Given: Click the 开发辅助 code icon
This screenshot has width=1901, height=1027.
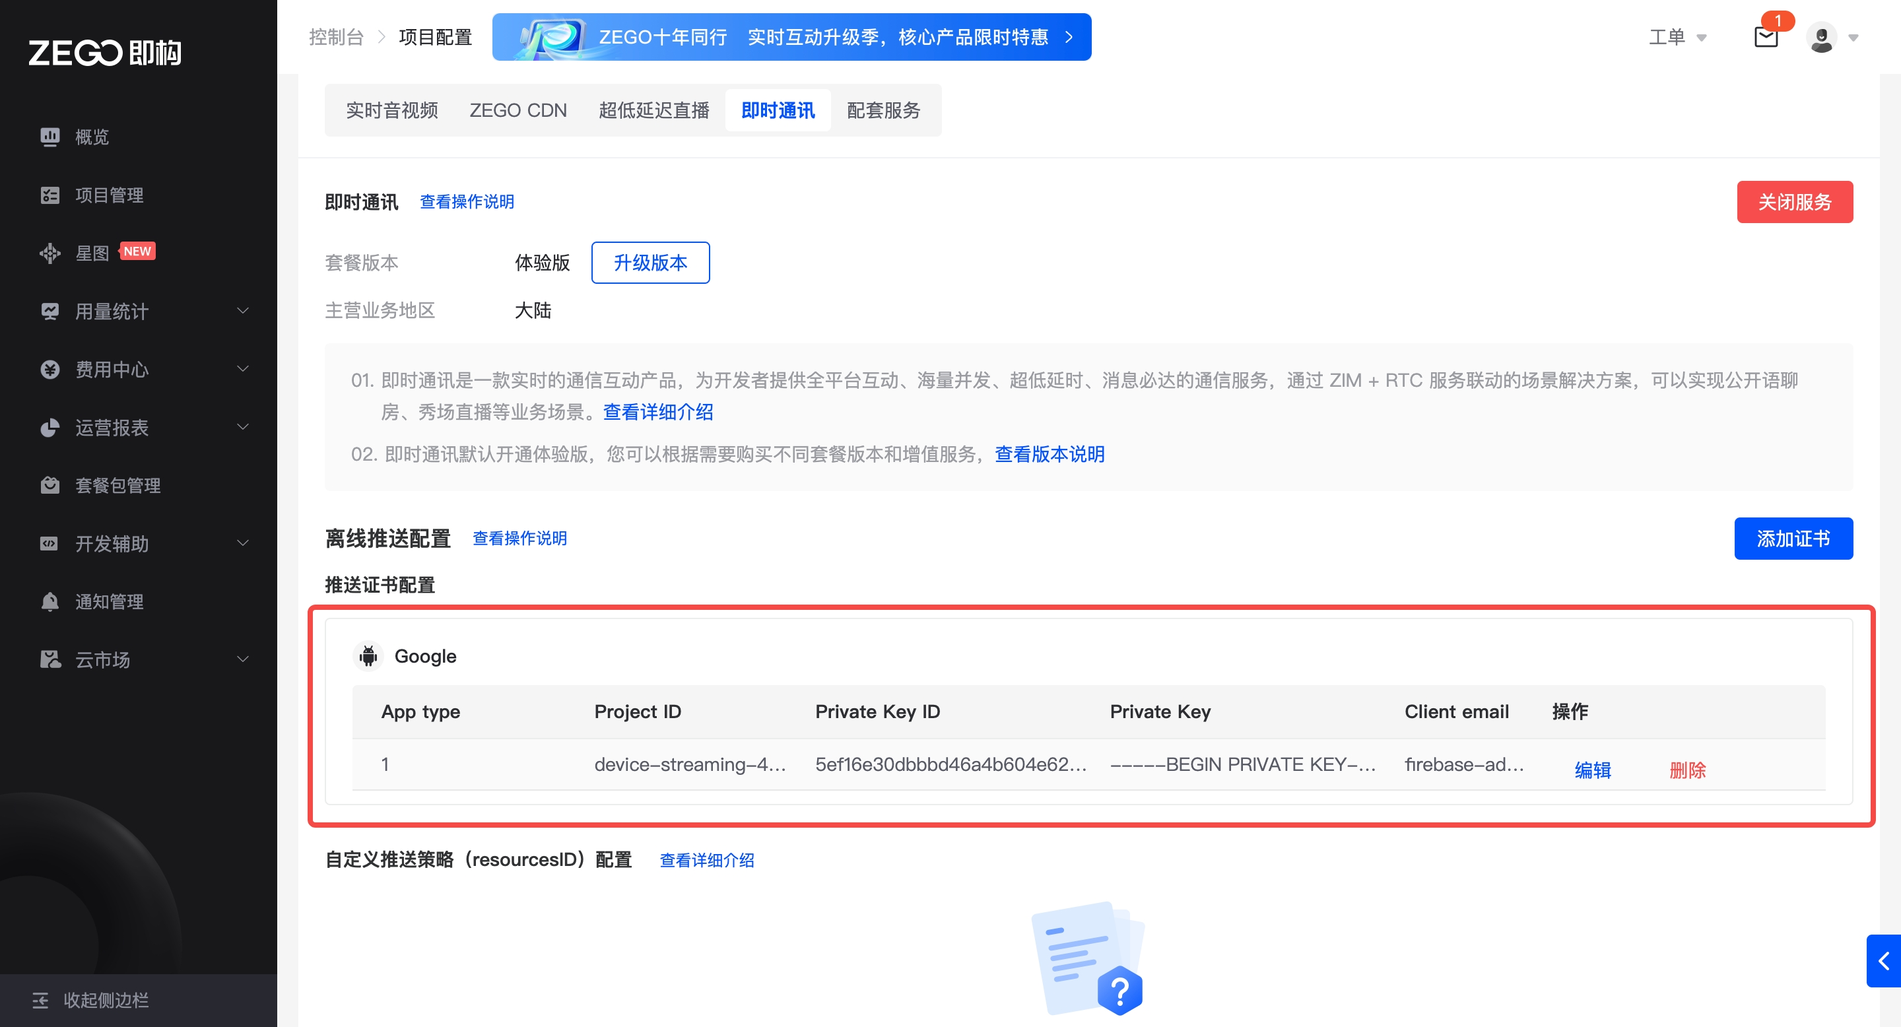Looking at the screenshot, I should coord(50,544).
